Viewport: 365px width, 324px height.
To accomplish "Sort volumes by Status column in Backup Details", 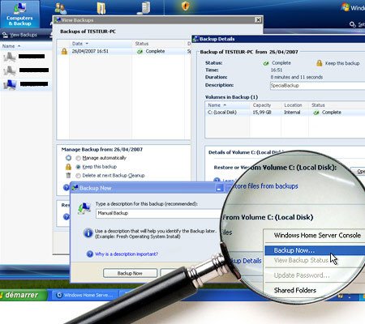I will [x=318, y=105].
